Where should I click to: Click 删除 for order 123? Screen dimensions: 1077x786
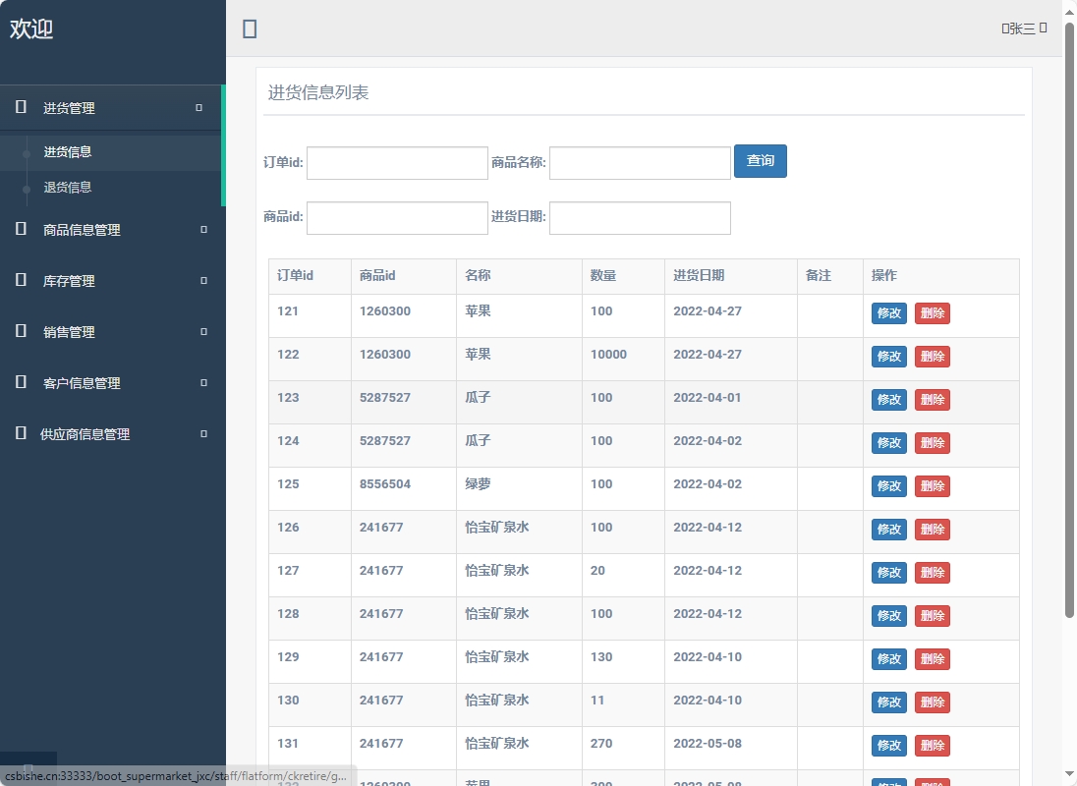click(x=931, y=399)
